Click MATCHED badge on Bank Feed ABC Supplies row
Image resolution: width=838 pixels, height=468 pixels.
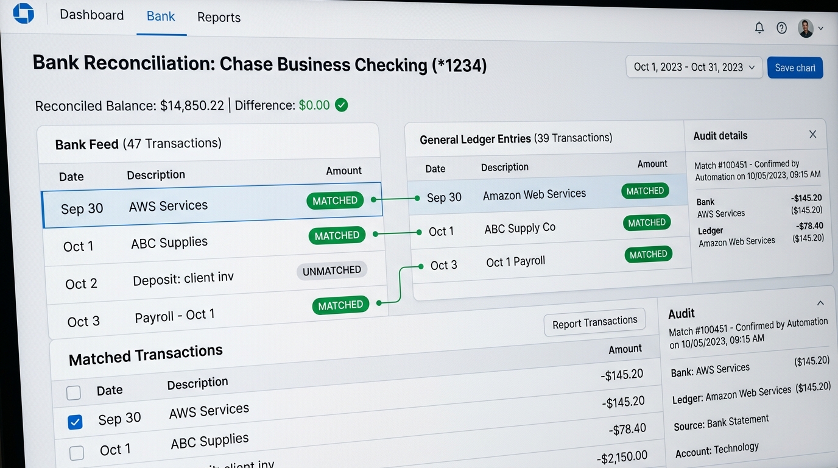(337, 235)
